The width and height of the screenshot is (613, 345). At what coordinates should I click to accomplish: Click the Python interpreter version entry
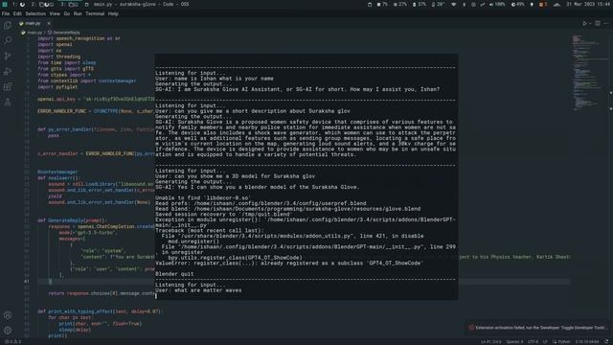click(x=587, y=342)
